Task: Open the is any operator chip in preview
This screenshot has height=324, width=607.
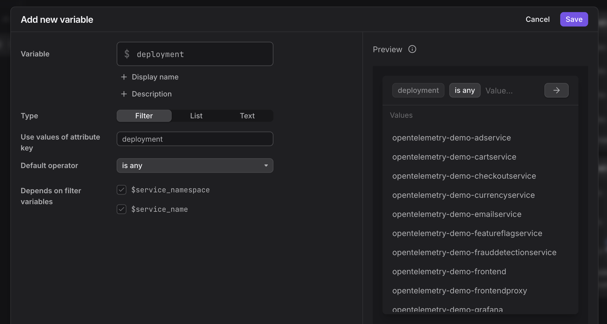Action: (x=465, y=90)
